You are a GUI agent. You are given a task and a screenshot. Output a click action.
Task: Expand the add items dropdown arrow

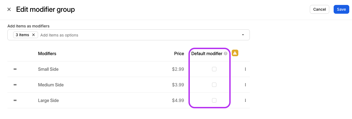click(x=243, y=35)
